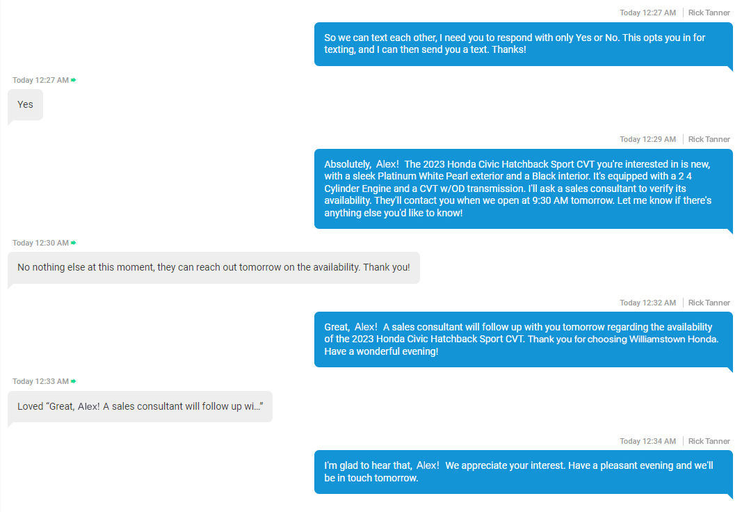This screenshot has width=742, height=512.
Task: Click the opt-in message asking for Yes or No
Action: pos(523,44)
